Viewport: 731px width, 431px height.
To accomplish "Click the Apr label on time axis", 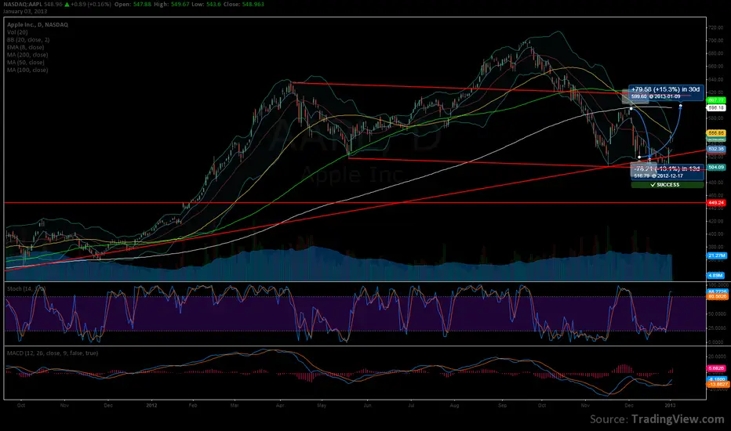I will coord(280,405).
